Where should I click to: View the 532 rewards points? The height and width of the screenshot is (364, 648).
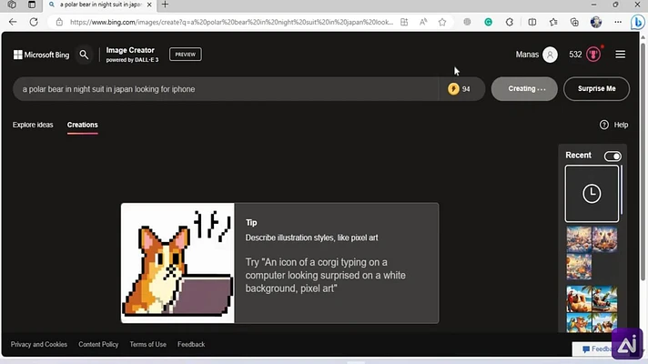tap(575, 55)
